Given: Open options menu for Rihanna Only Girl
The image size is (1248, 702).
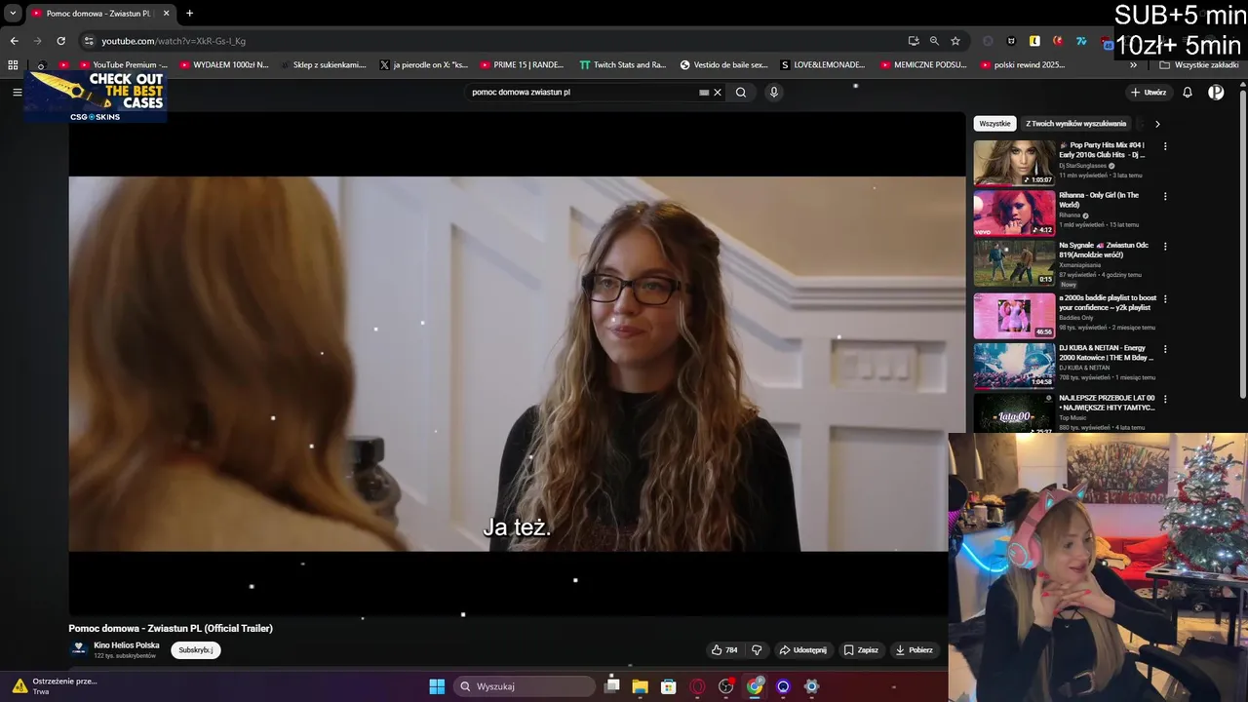Looking at the screenshot, I should 1165,196.
